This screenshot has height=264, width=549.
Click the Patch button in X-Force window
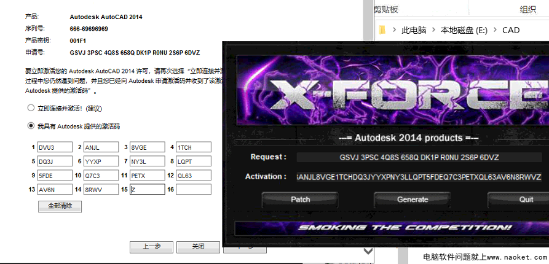click(x=301, y=200)
